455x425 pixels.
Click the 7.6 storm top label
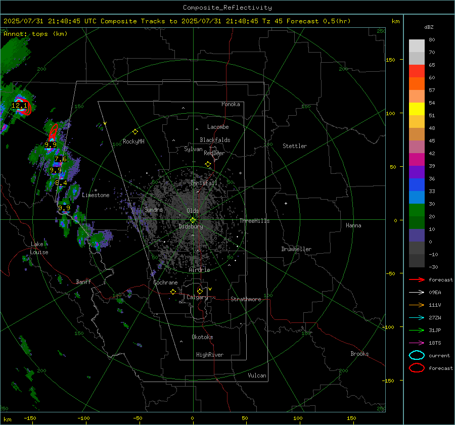coord(60,159)
